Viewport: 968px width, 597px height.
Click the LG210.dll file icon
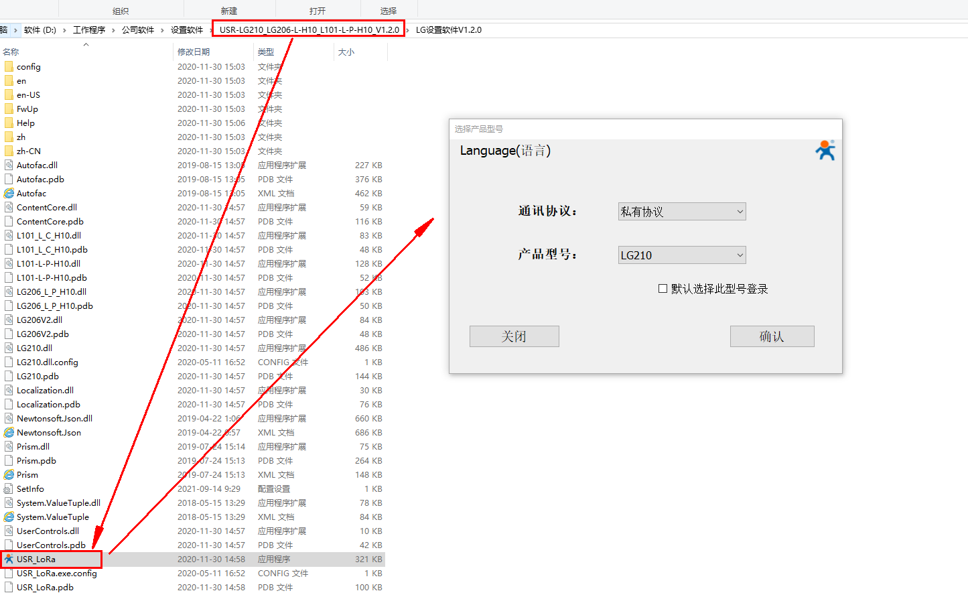click(9, 348)
